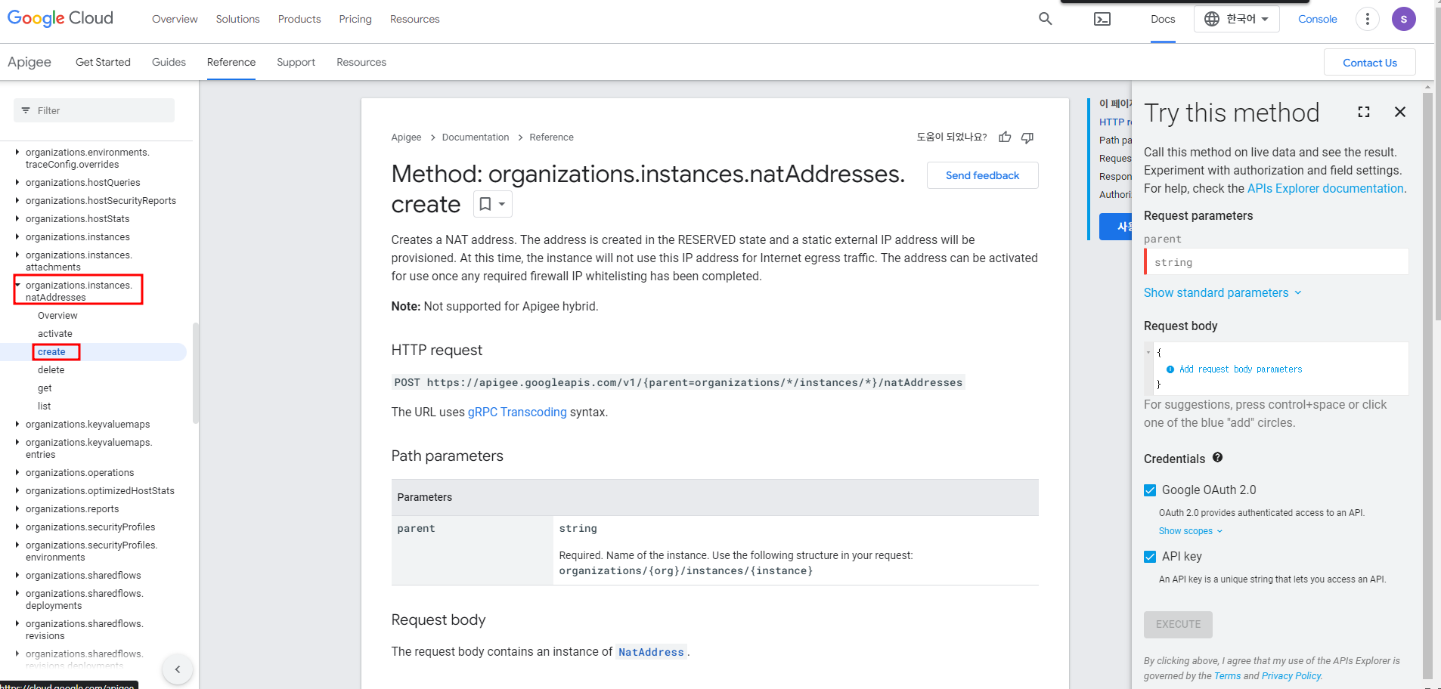Expand Show scopes under OAuth
Image resolution: width=1441 pixels, height=689 pixels.
(1191, 531)
